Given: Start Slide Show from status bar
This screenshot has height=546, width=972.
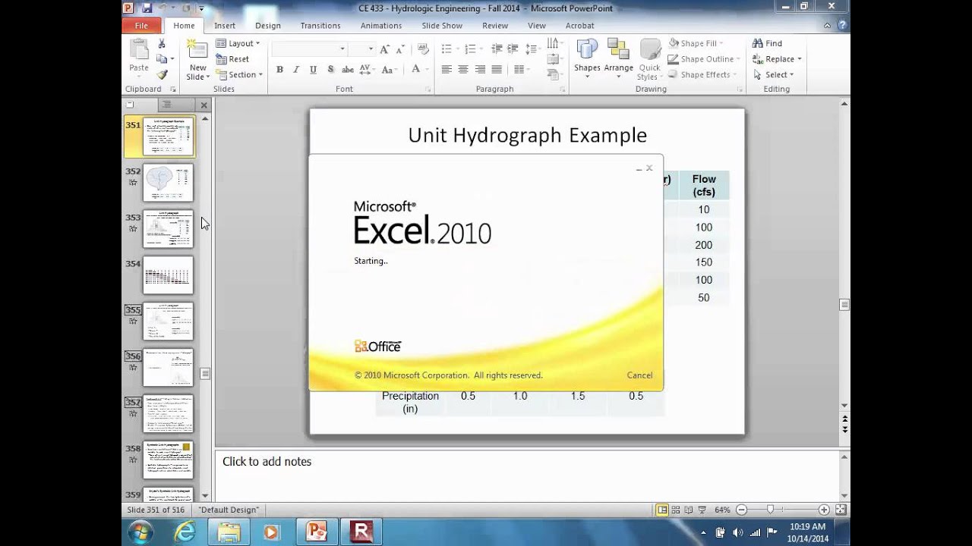Looking at the screenshot, I should pyautogui.click(x=702, y=510).
